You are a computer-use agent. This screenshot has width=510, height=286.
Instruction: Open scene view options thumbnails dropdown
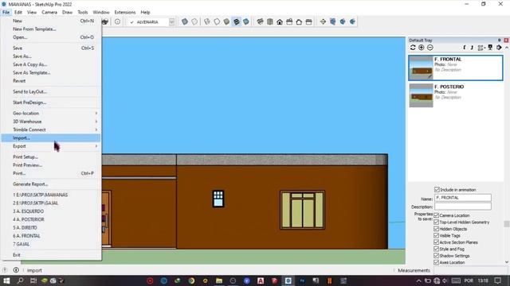pyautogui.click(x=481, y=48)
